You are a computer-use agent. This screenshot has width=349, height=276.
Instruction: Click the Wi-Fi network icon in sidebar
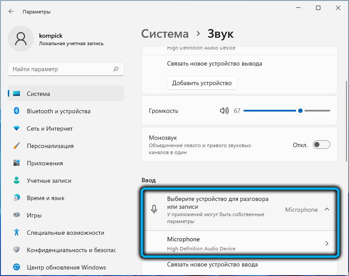16,128
